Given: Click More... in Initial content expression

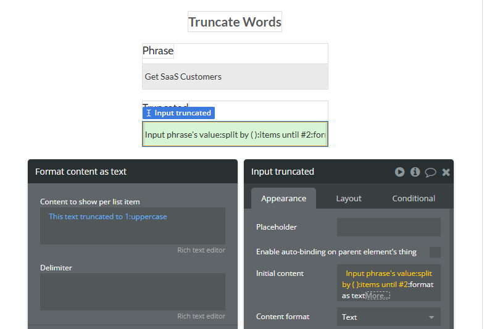Looking at the screenshot, I should point(377,296).
